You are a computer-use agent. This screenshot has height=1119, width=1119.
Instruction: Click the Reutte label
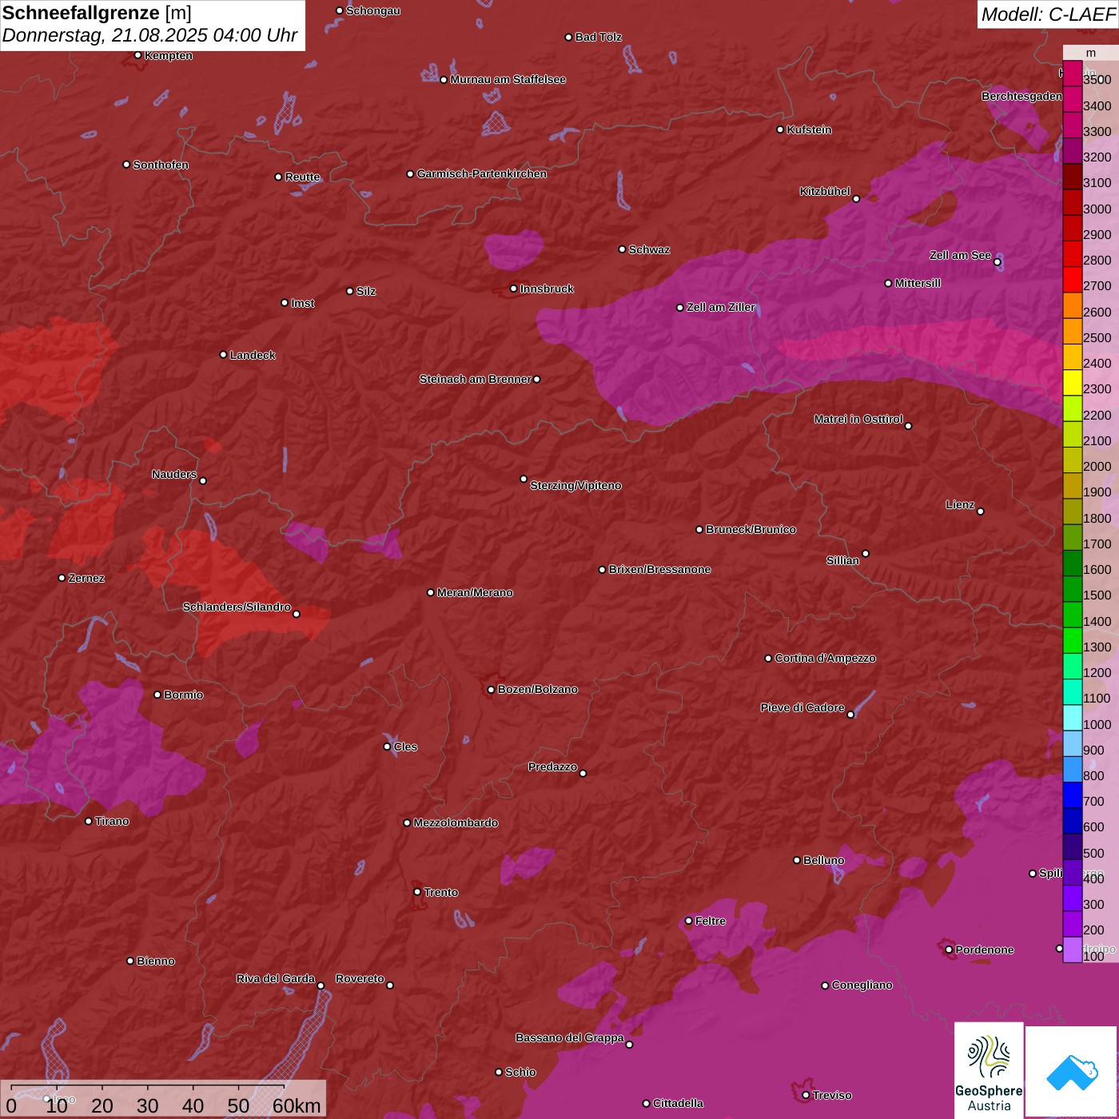pos(302,177)
